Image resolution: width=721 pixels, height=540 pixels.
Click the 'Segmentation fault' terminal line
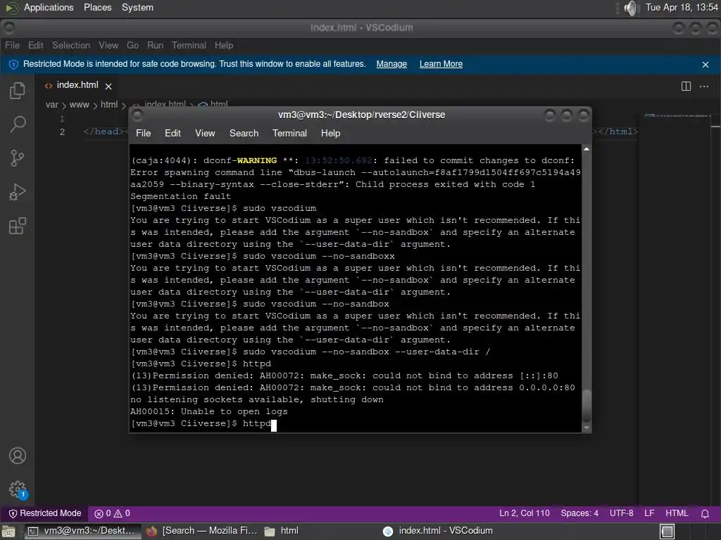180,197
